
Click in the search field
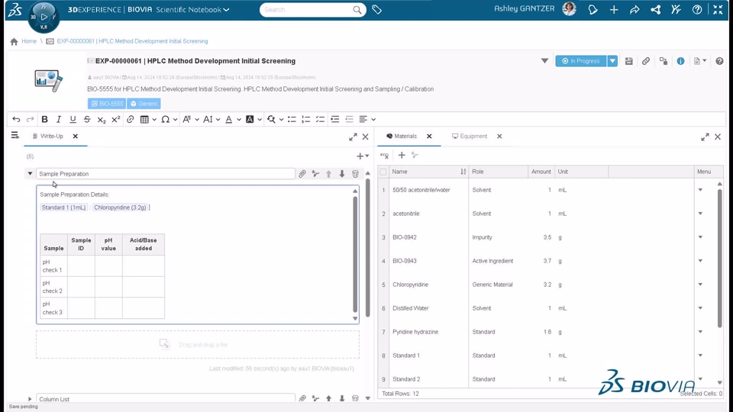pyautogui.click(x=306, y=9)
